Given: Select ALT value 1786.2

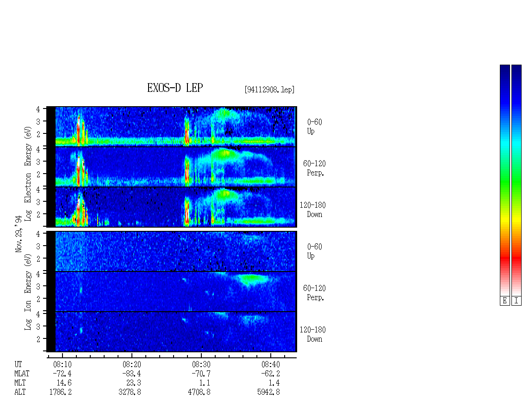Looking at the screenshot, I should pos(60,392).
